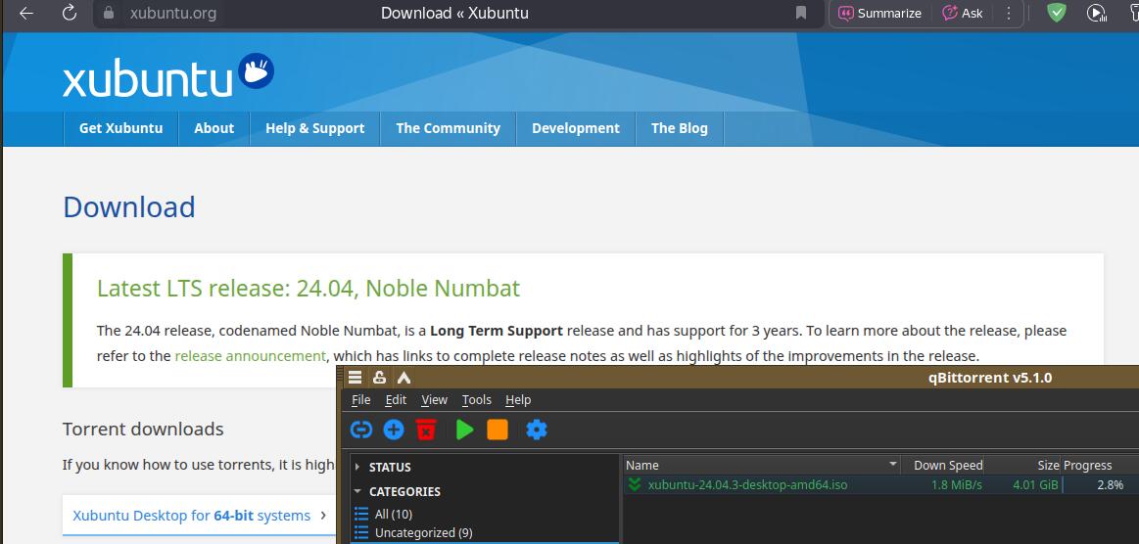Image resolution: width=1139 pixels, height=544 pixels.
Task: Open the three-dot menu beside Ask
Action: point(1008,13)
